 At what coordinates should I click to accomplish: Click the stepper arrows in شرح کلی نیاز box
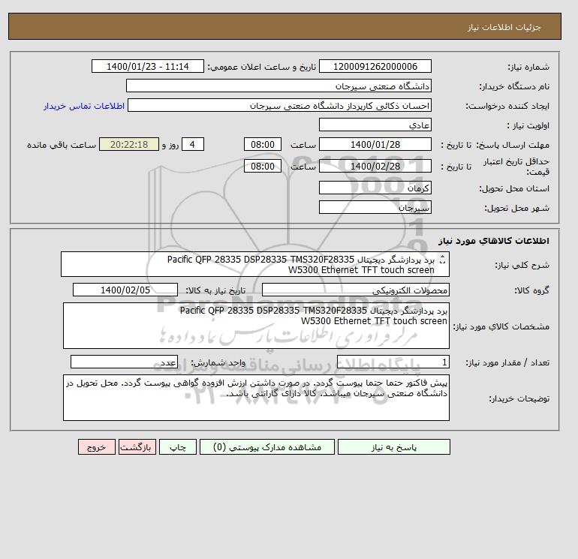443,260
